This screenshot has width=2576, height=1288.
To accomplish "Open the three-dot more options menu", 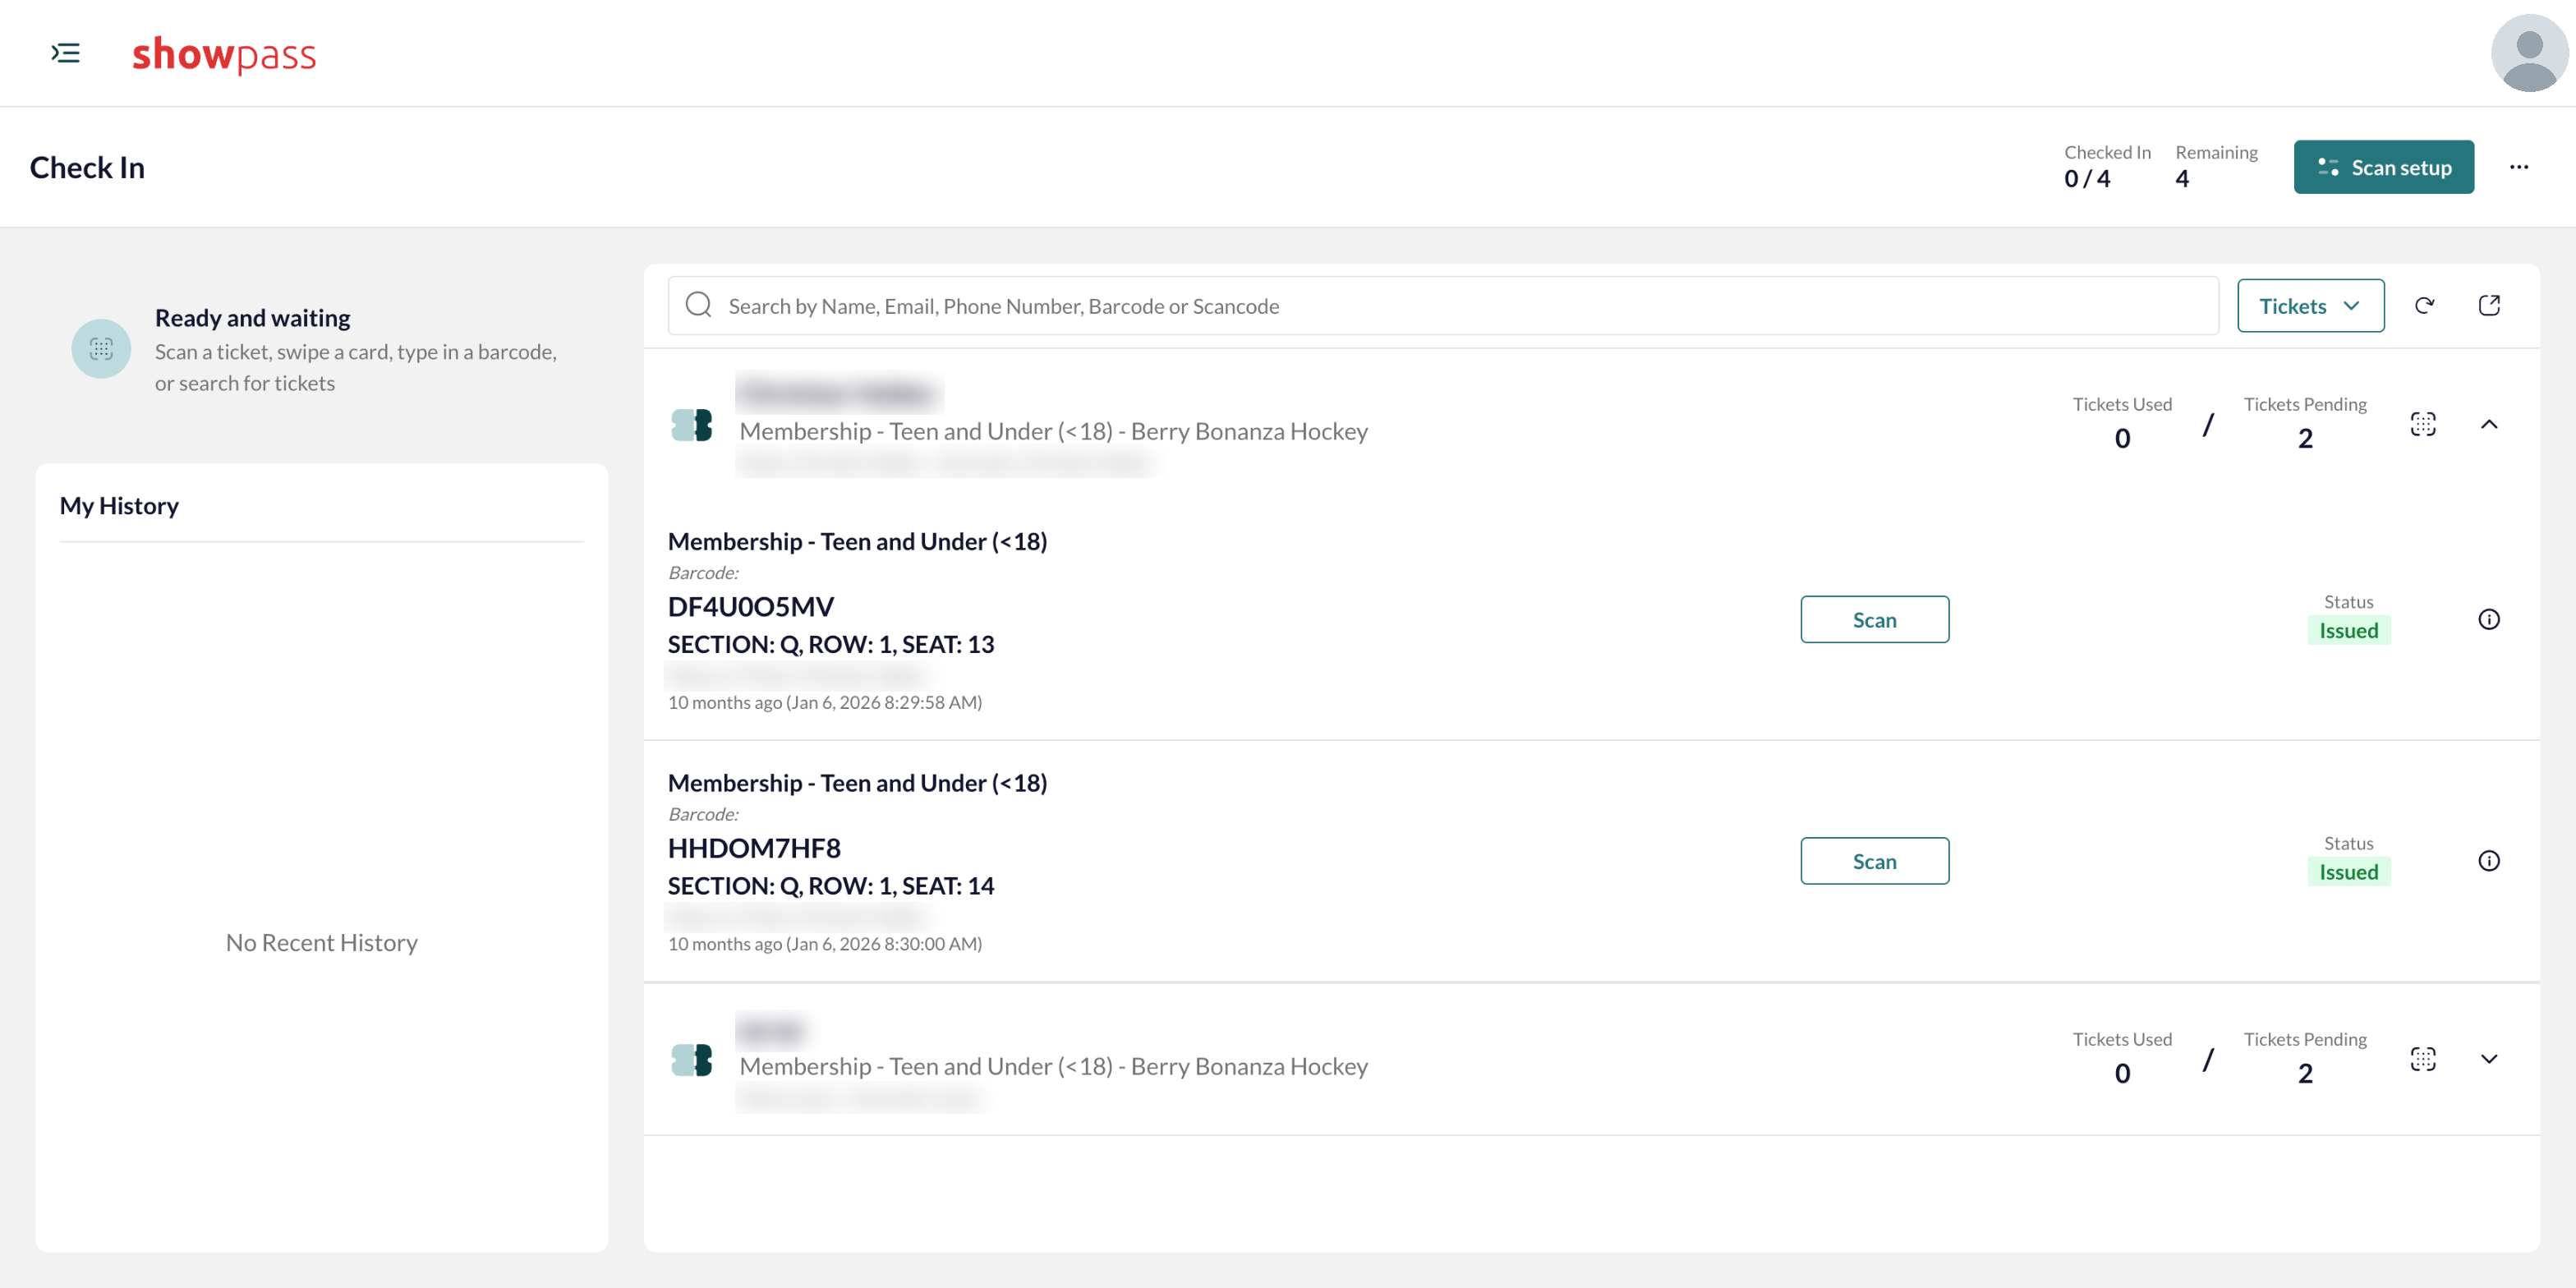I will pos(2519,167).
